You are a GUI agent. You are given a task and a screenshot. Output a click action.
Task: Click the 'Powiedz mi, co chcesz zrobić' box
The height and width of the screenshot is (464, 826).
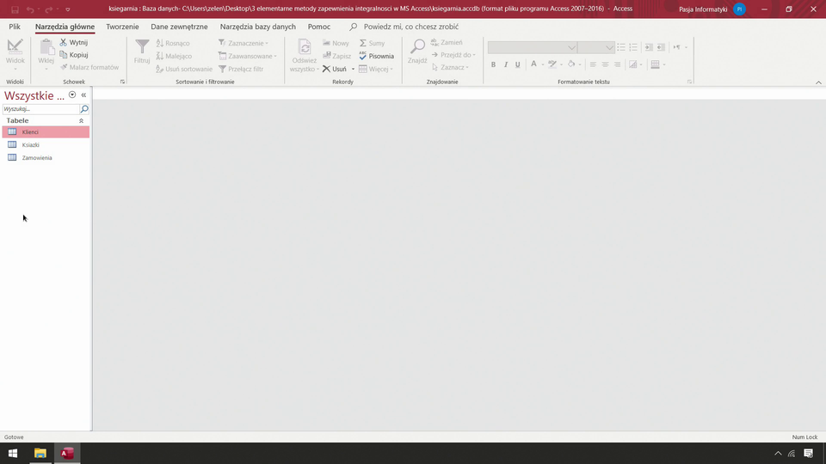click(410, 27)
